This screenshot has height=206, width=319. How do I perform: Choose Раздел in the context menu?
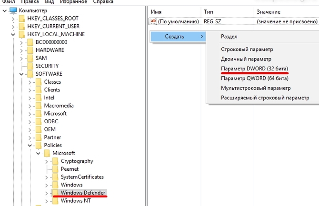click(x=229, y=37)
